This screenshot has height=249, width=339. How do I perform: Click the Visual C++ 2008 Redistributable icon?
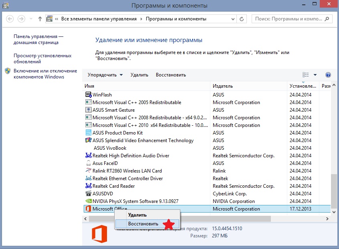[x=89, y=117]
